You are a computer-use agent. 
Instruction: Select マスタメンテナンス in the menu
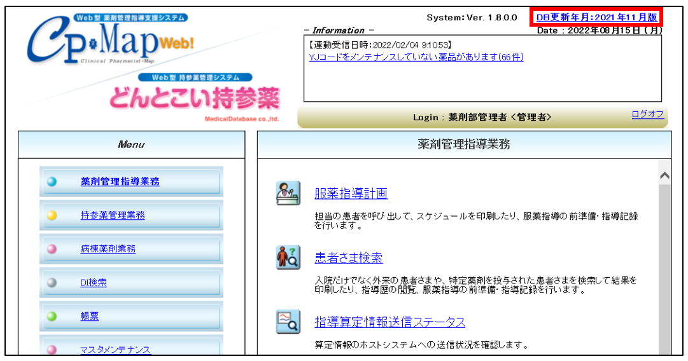pos(115,350)
